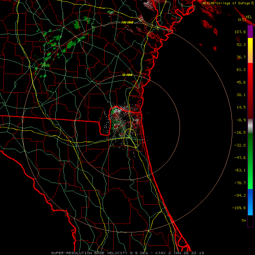Click the '100 NMI' range ring label
Image resolution: width=255 pixels, height=255 pixels.
127,22
